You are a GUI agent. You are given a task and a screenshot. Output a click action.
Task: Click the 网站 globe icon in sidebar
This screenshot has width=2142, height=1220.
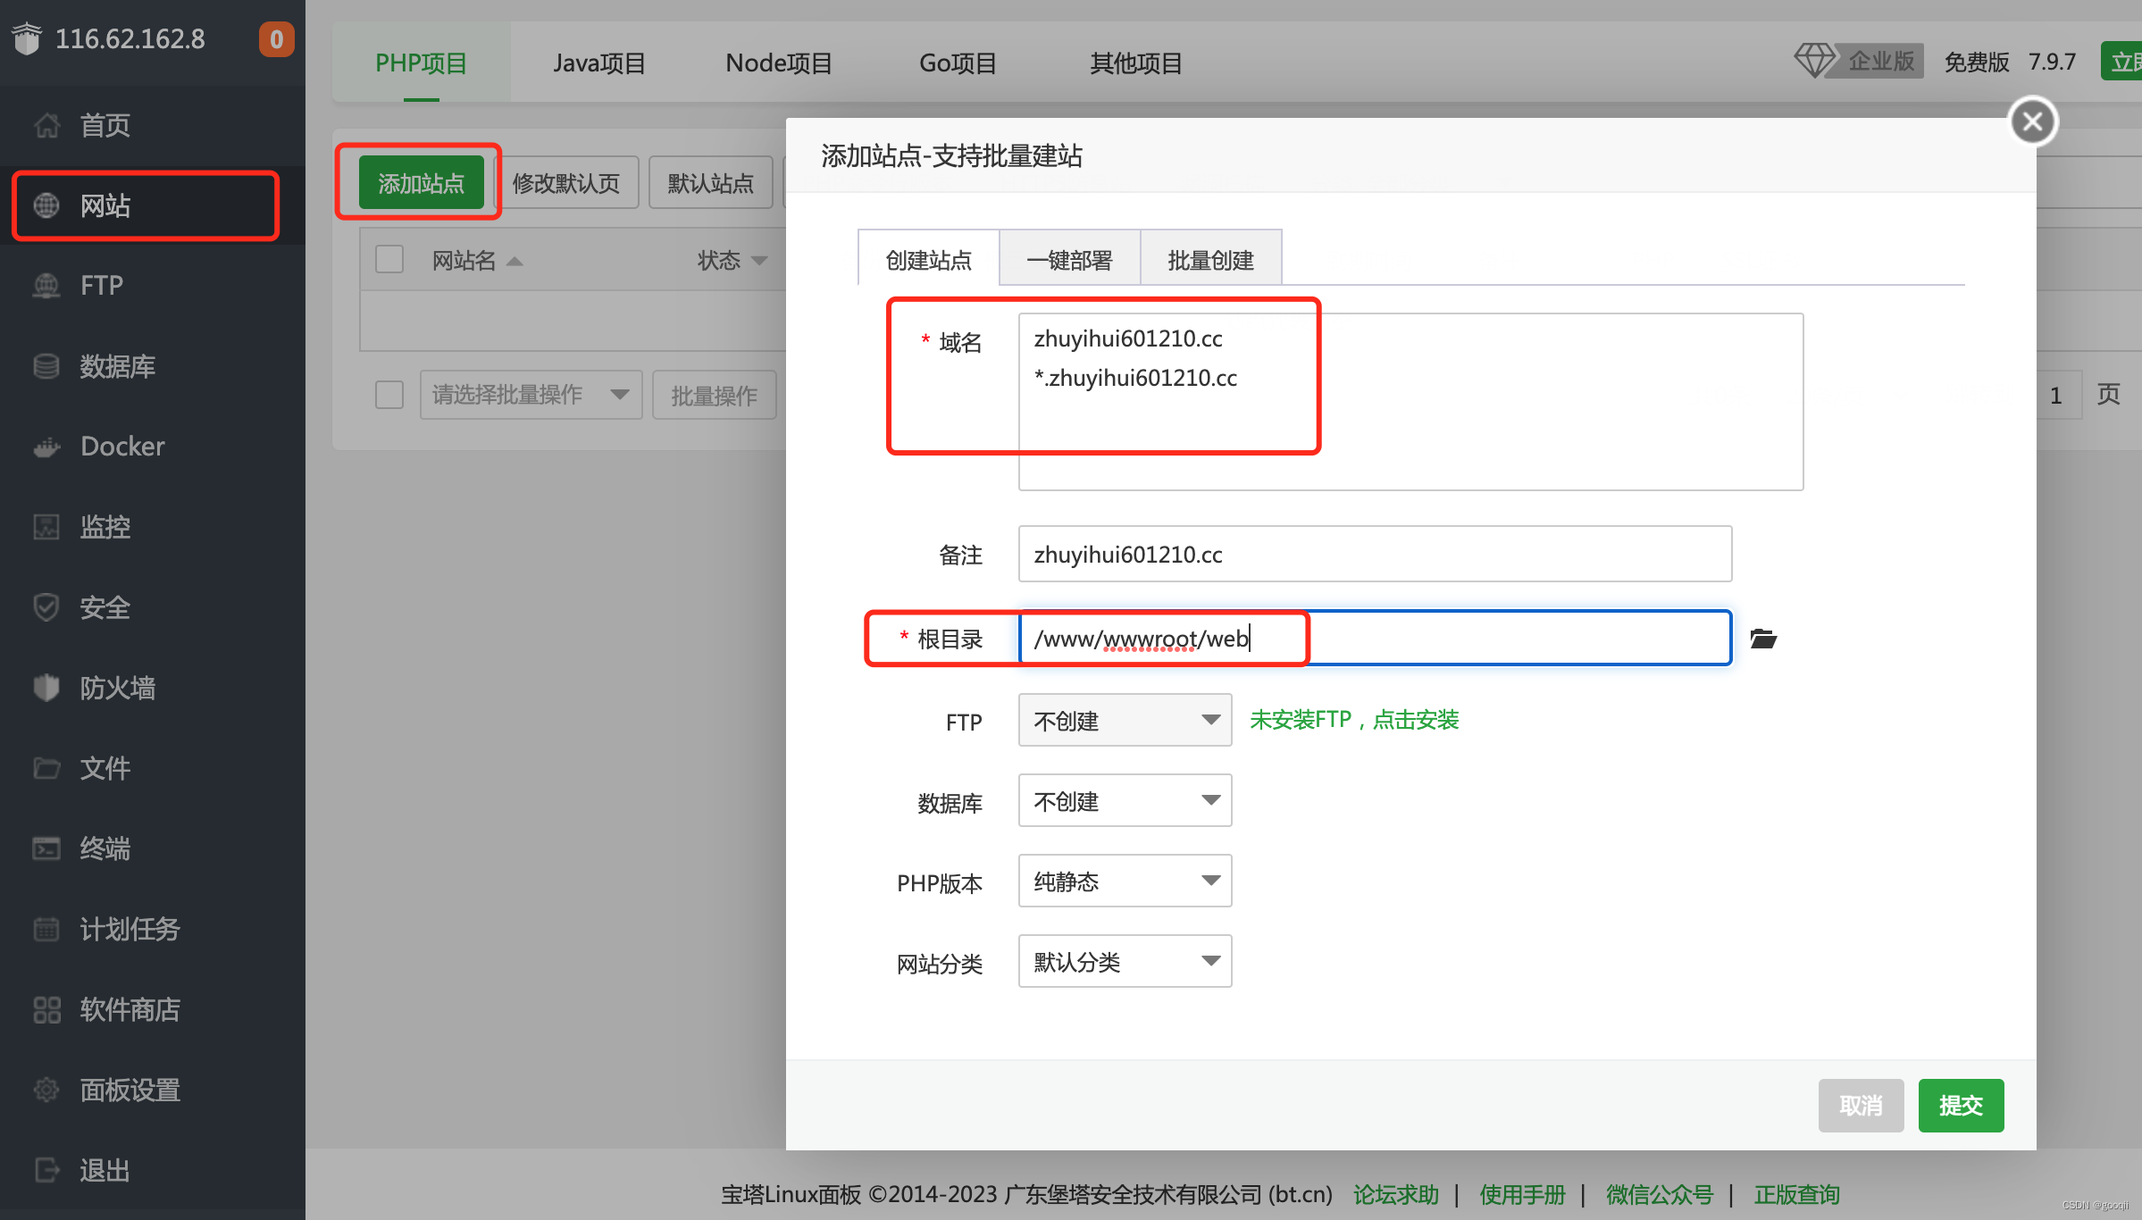(x=46, y=206)
